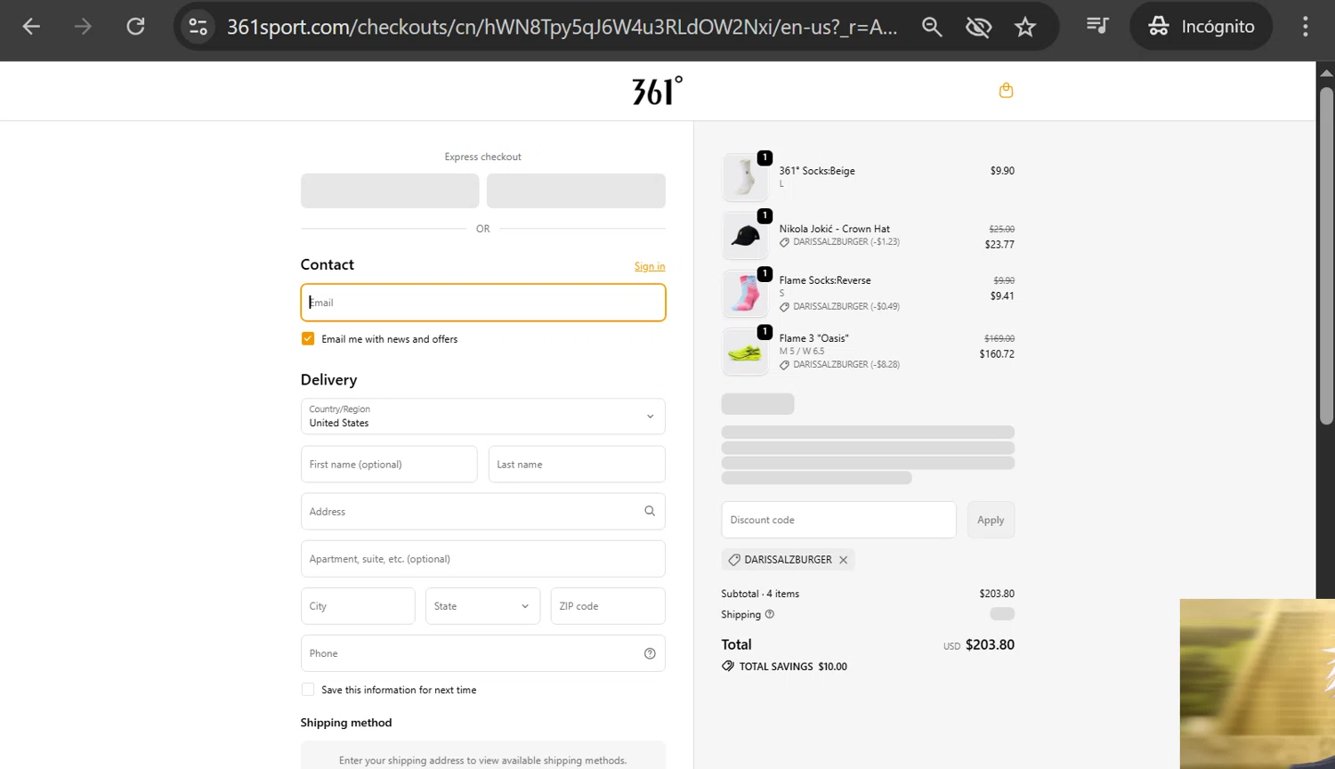This screenshot has height=769, width=1335.
Task: Click the Apartment, suite field
Action: [483, 559]
